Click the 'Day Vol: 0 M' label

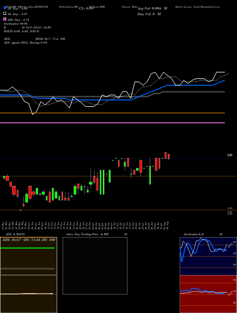[149, 14]
